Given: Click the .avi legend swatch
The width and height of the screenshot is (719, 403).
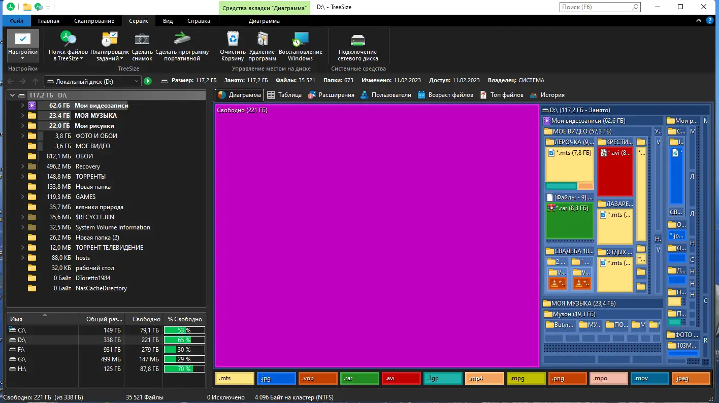Looking at the screenshot, I should coord(402,378).
